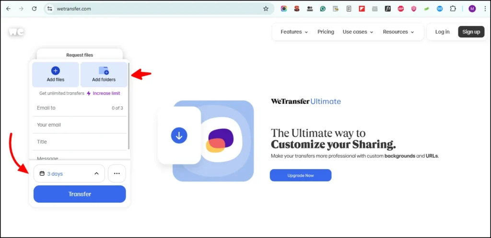This screenshot has width=491, height=238.
Task: Go to the Pricing page
Action: coord(326,32)
